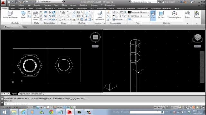Click the Plano de sección tool
This screenshot has width=206, height=115.
coord(99,16)
